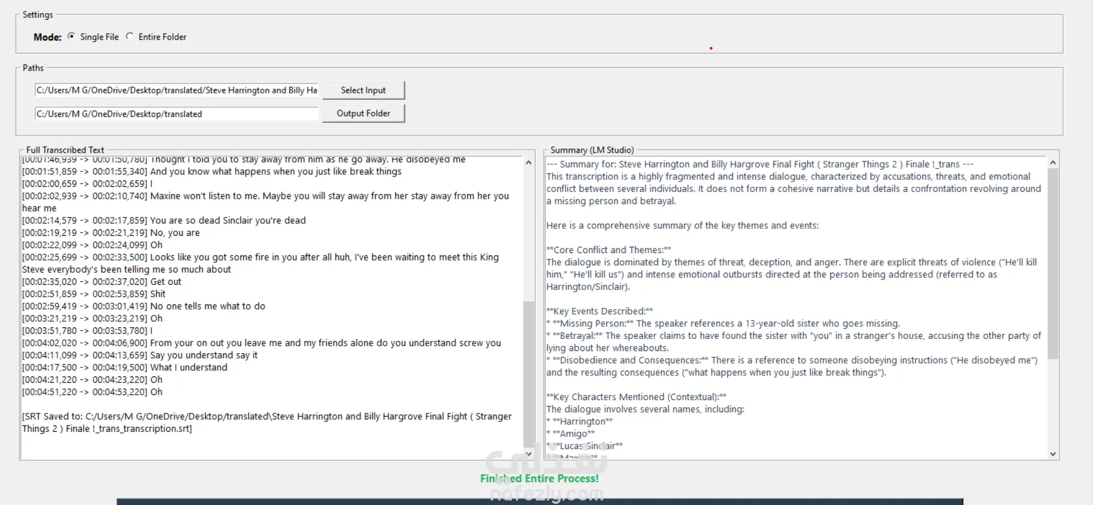Click the line 'Say you understand say it'
Screen dimensions: 1093x505
click(139, 355)
